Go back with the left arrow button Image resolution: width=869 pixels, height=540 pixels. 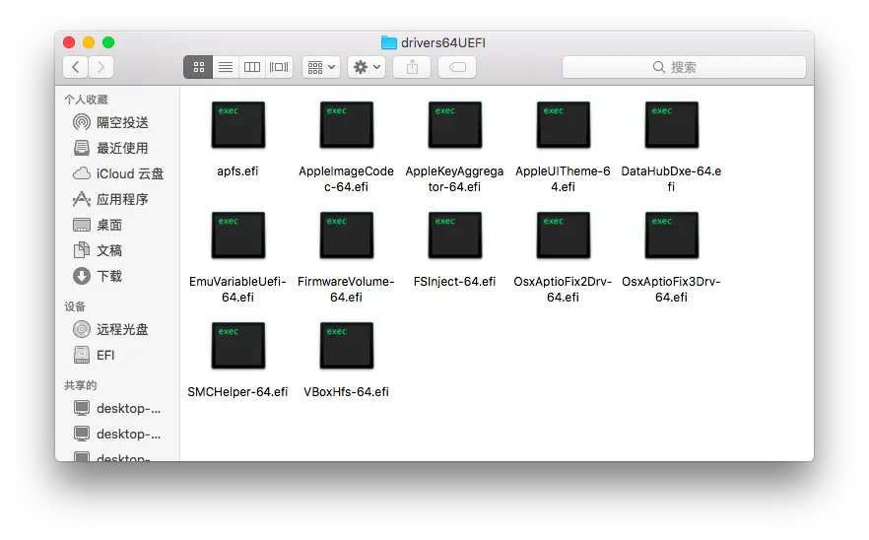pyautogui.click(x=76, y=67)
